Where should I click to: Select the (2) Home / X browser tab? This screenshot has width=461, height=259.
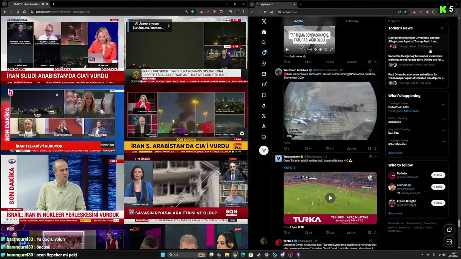click(276, 4)
